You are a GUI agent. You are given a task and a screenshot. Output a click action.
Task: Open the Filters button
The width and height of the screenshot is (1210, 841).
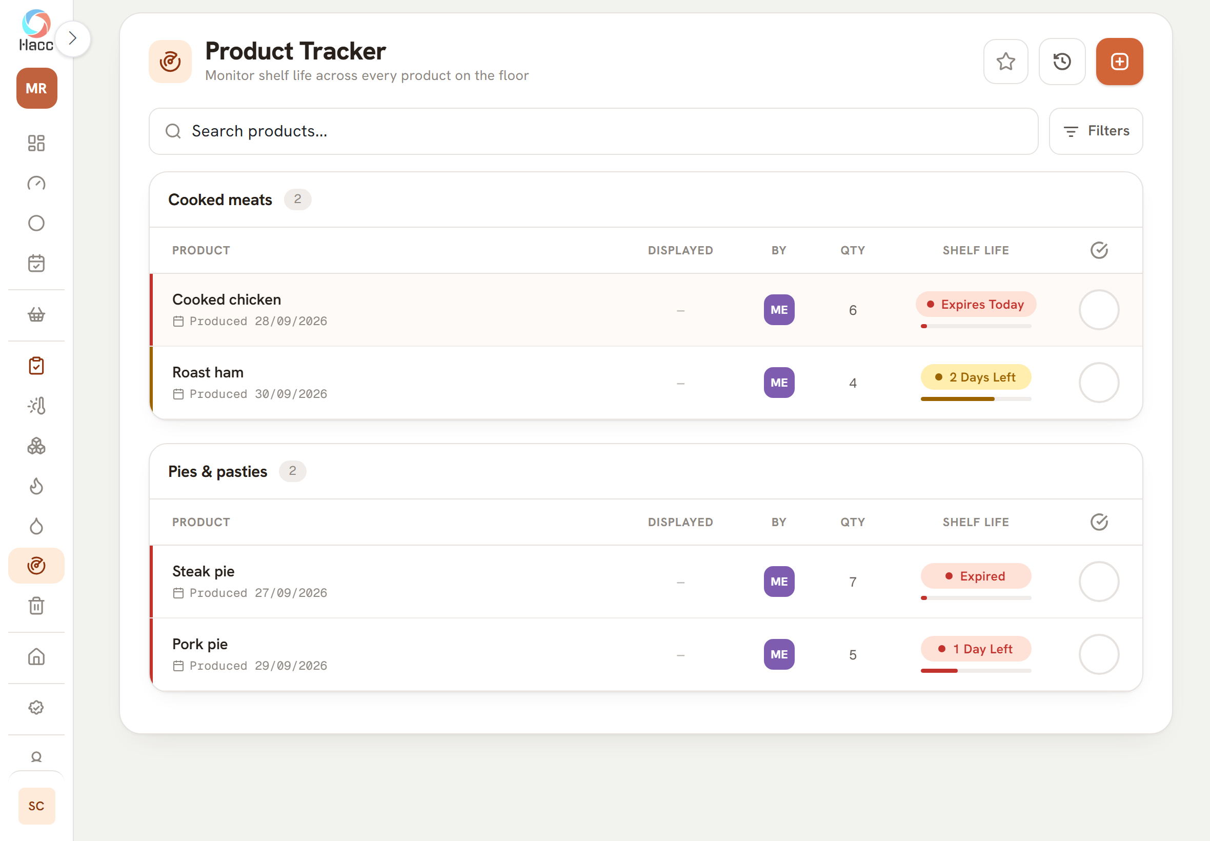(1096, 131)
